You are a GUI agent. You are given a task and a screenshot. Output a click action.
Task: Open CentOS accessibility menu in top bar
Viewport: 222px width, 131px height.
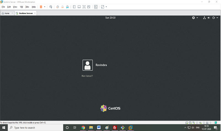tap(194, 18)
